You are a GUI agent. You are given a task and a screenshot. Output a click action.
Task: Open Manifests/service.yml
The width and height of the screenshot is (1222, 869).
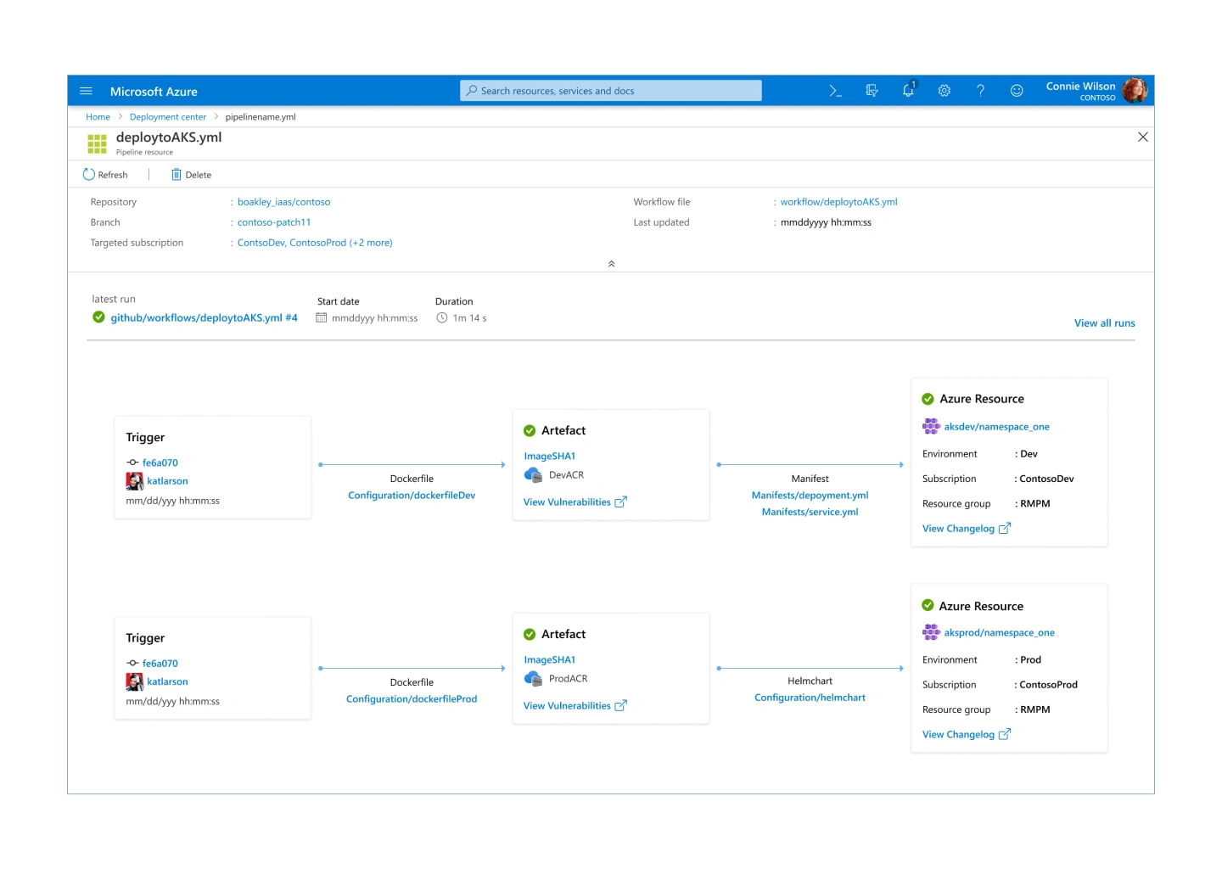810,512
